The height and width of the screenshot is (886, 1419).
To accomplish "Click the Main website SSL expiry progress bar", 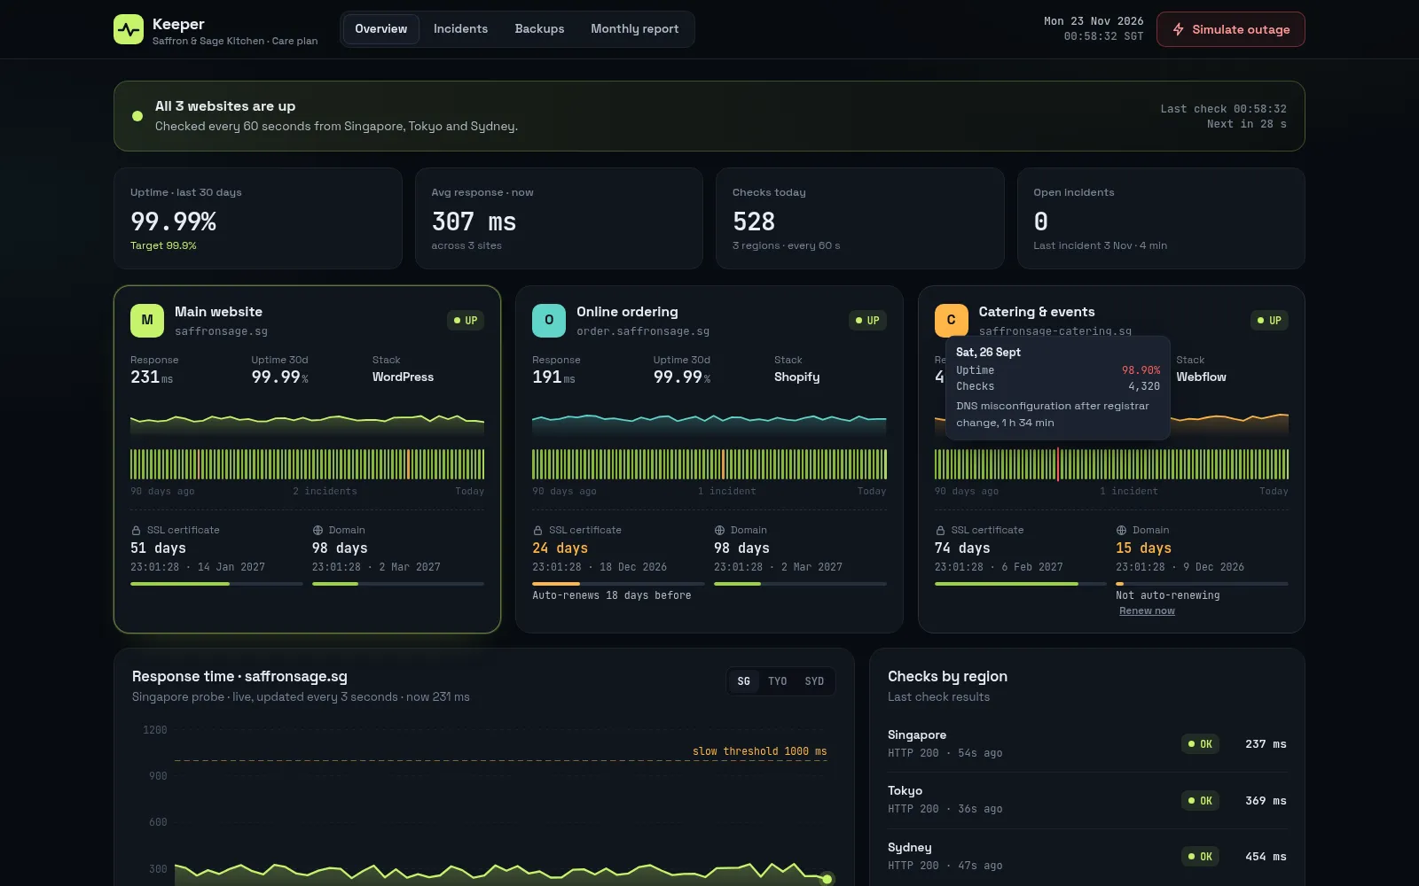I will 216,584.
